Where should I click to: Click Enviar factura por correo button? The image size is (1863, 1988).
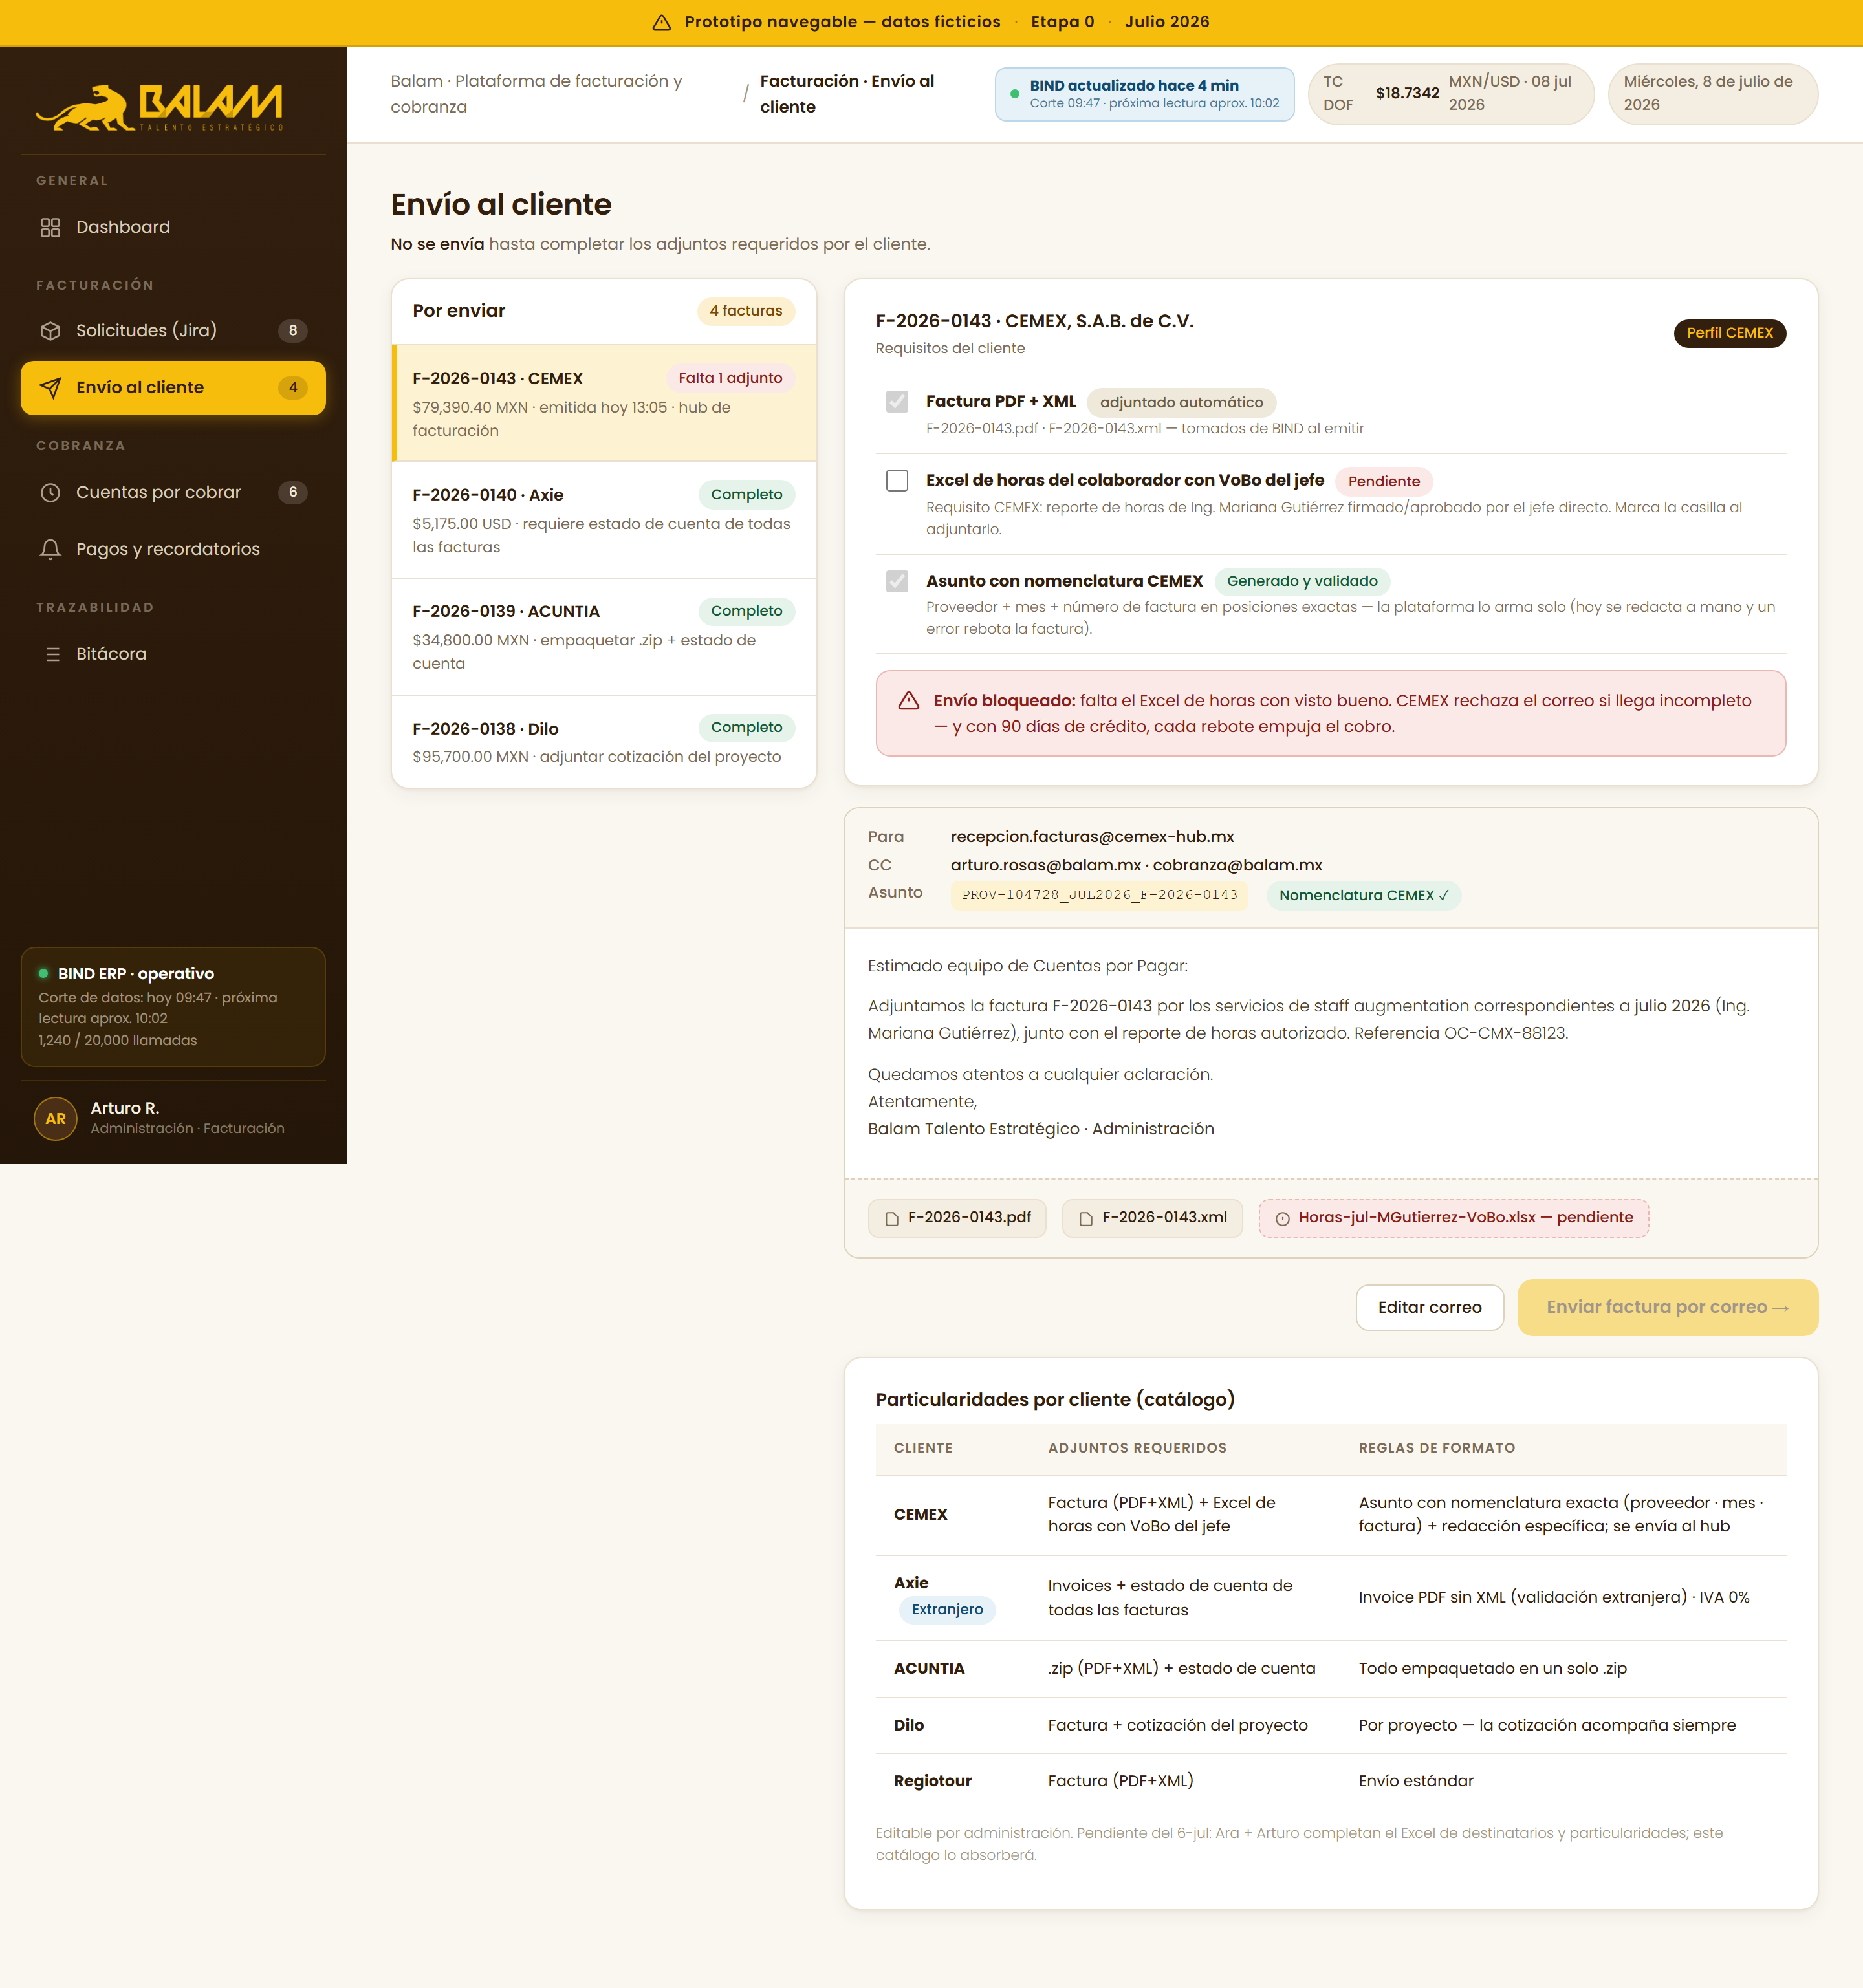[x=1667, y=1307]
